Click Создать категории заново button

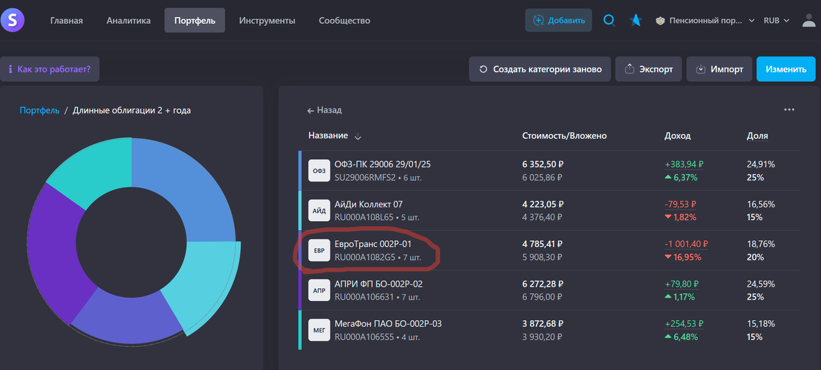pyautogui.click(x=540, y=69)
